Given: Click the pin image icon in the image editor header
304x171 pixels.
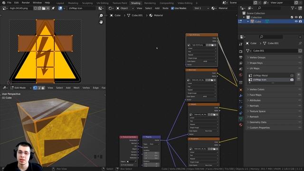Looking at the screenshot, I should (x=53, y=9).
